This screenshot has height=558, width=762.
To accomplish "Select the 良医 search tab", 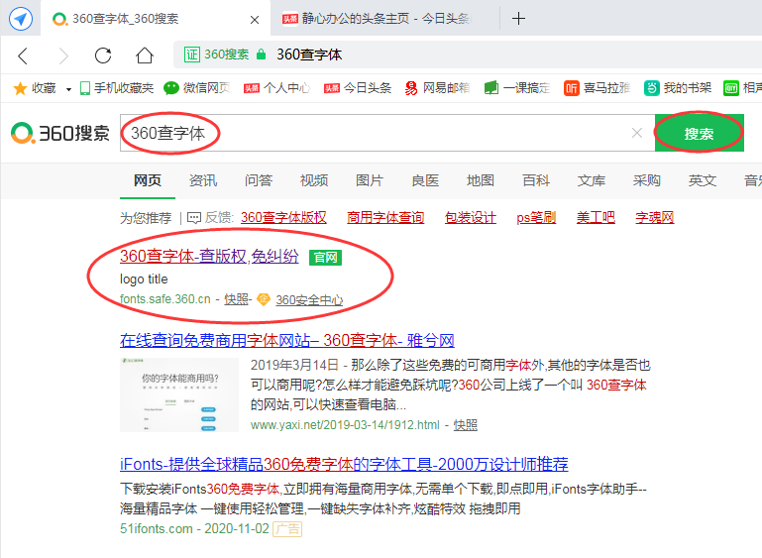I will click(x=425, y=180).
